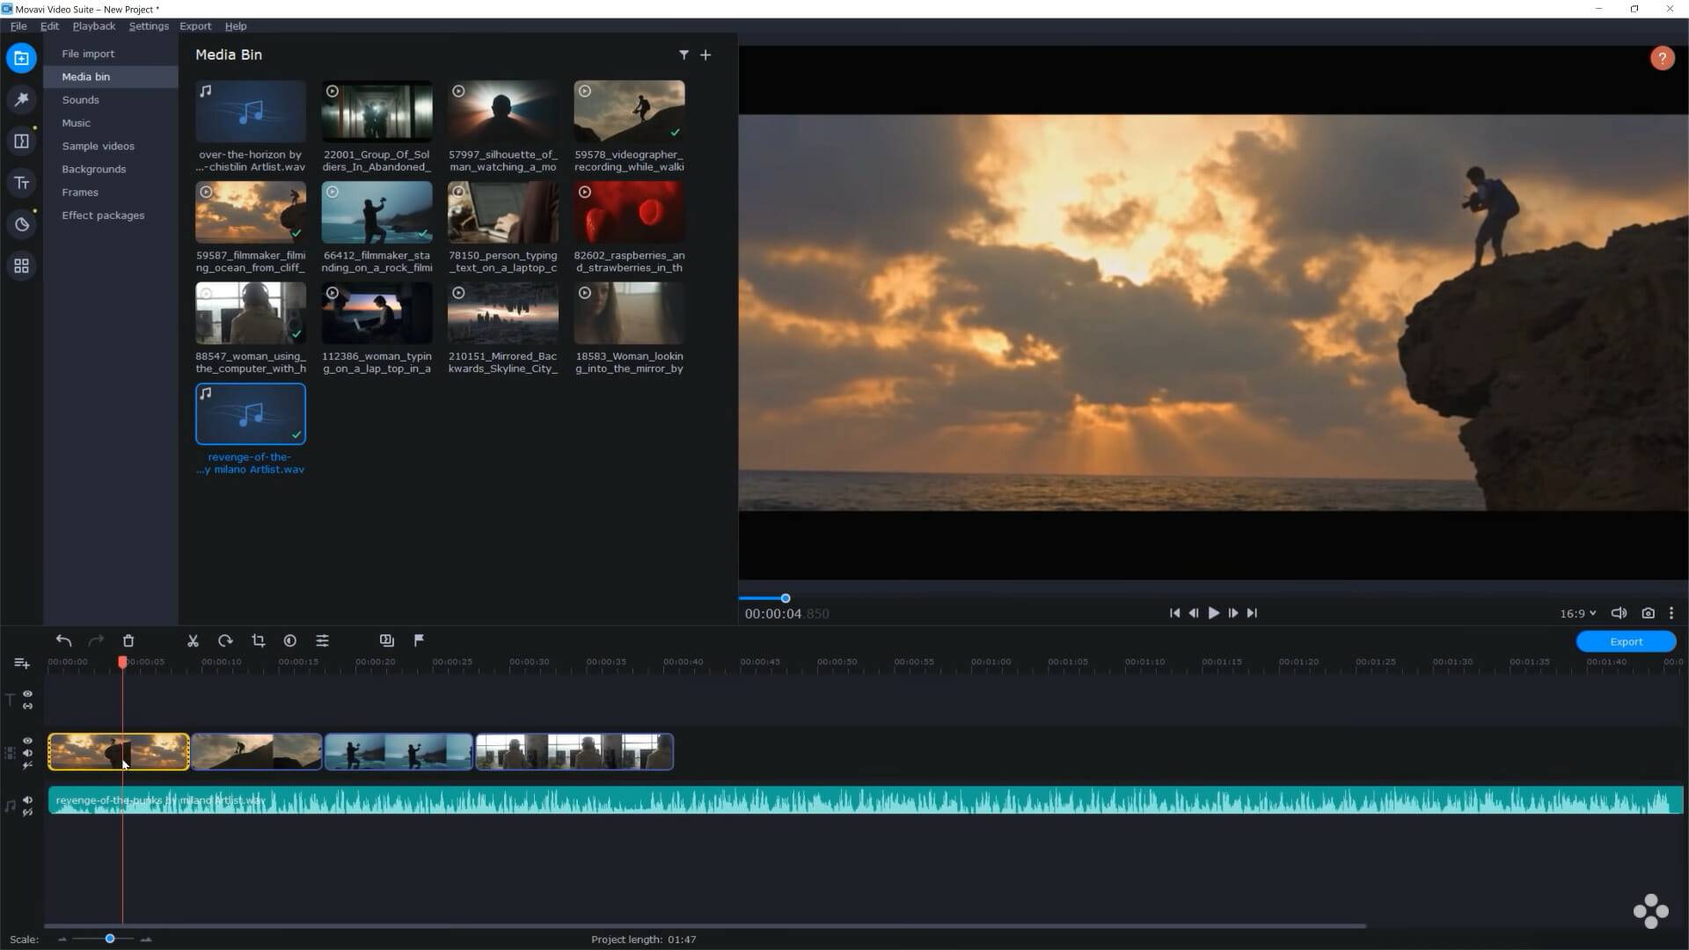The height and width of the screenshot is (950, 1689).
Task: Open the add track menu
Action: [21, 663]
